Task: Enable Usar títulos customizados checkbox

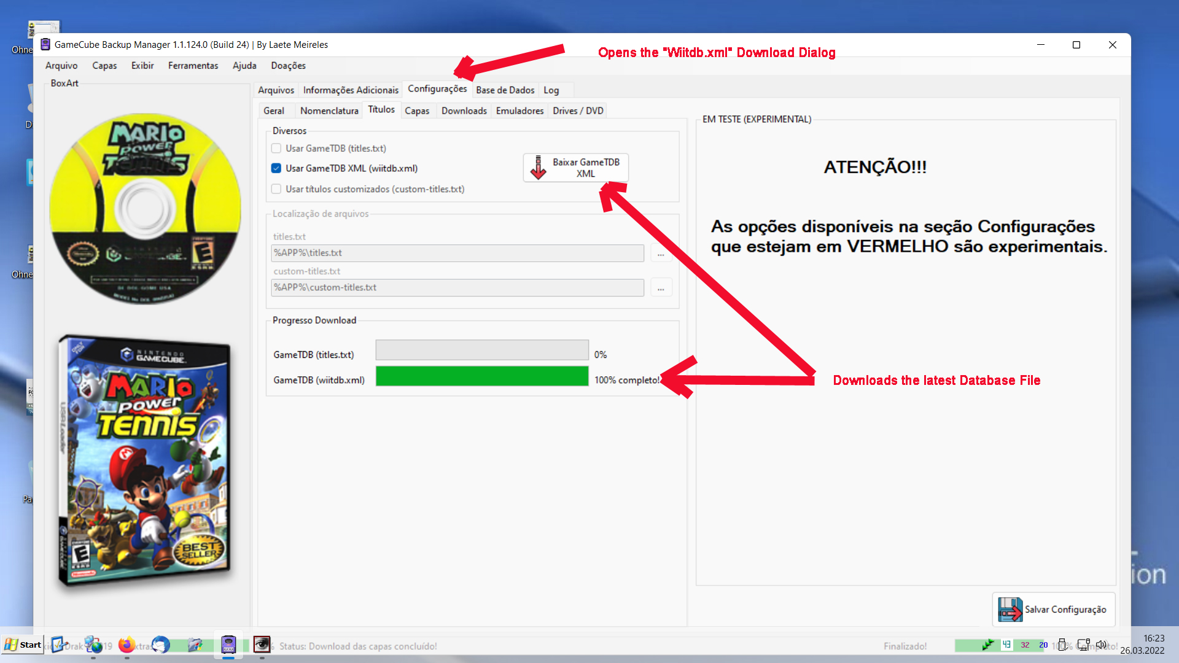Action: (276, 189)
